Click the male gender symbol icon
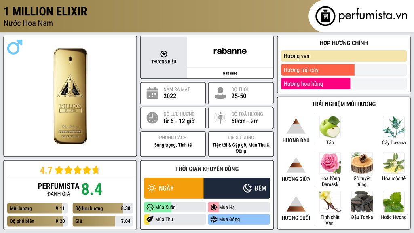The height and width of the screenshot is (233, 414). point(15,47)
